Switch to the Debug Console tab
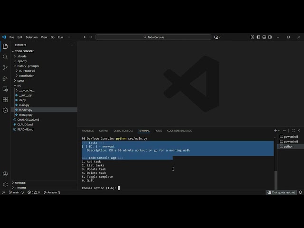Viewport: 304px width, 228px height. (x=123, y=131)
